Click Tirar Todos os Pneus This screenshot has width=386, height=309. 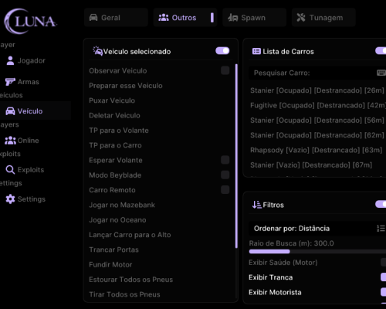[x=124, y=294]
